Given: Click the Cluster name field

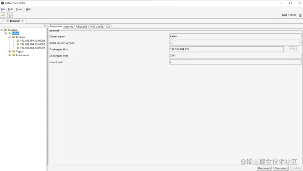Looking at the screenshot, I should tap(235, 36).
